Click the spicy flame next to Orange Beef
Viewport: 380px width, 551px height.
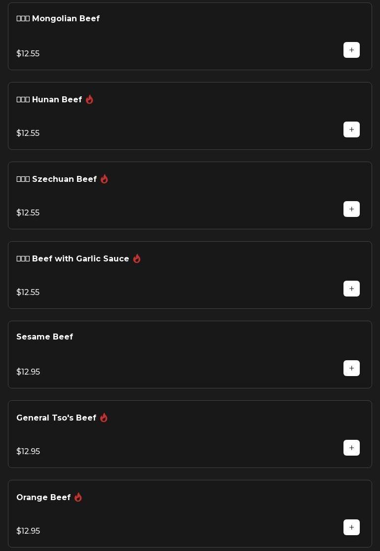click(78, 497)
